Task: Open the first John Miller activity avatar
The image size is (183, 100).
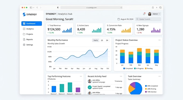Action: click(x=90, y=81)
